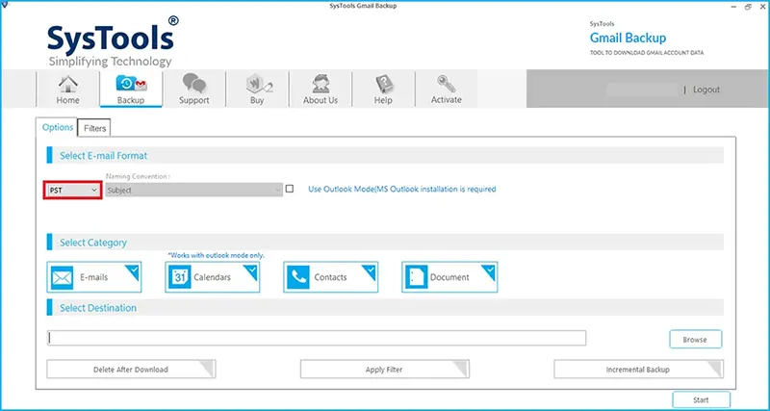770x411 pixels.
Task: Click the Start button
Action: coord(702,399)
